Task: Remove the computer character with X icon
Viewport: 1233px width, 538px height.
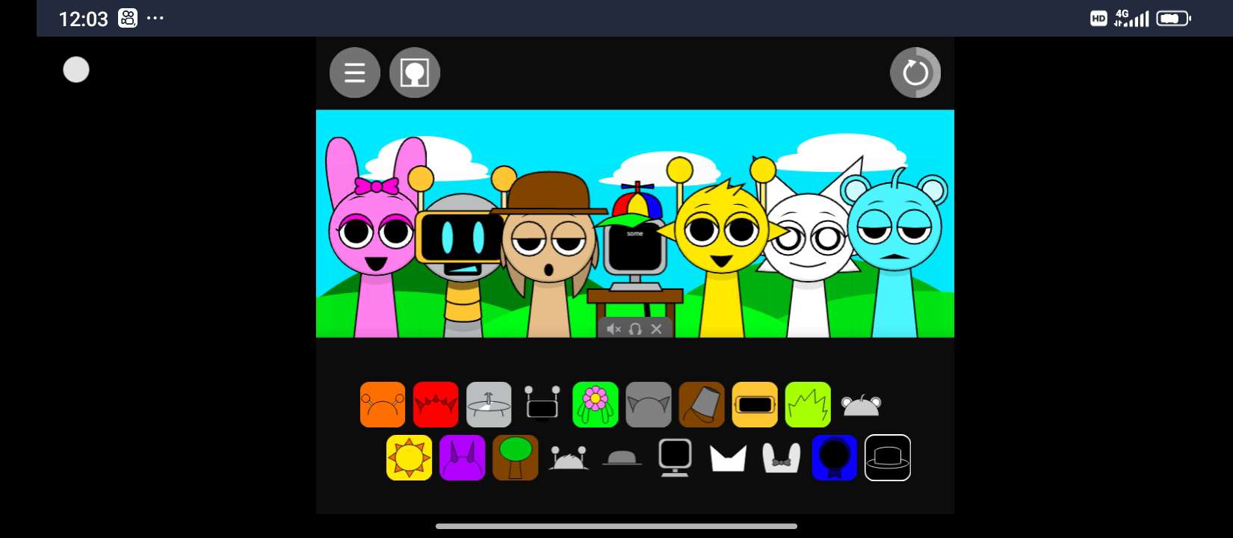Action: [x=656, y=329]
